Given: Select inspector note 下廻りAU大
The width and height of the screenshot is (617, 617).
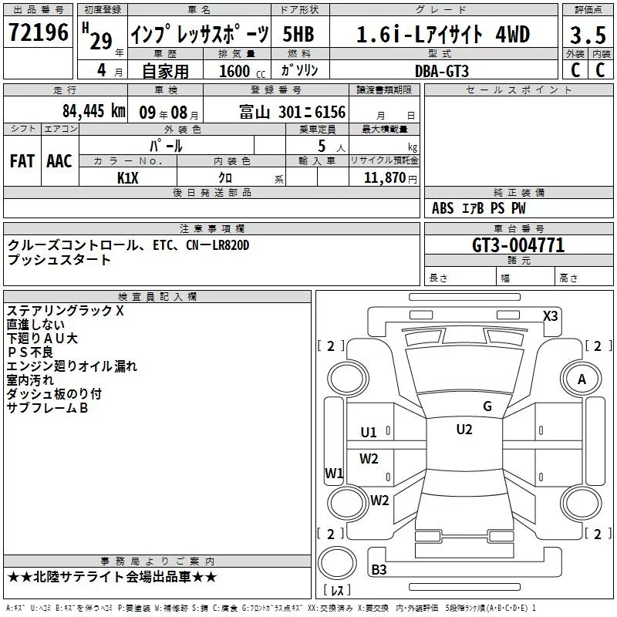Looking at the screenshot, I should [42, 339].
